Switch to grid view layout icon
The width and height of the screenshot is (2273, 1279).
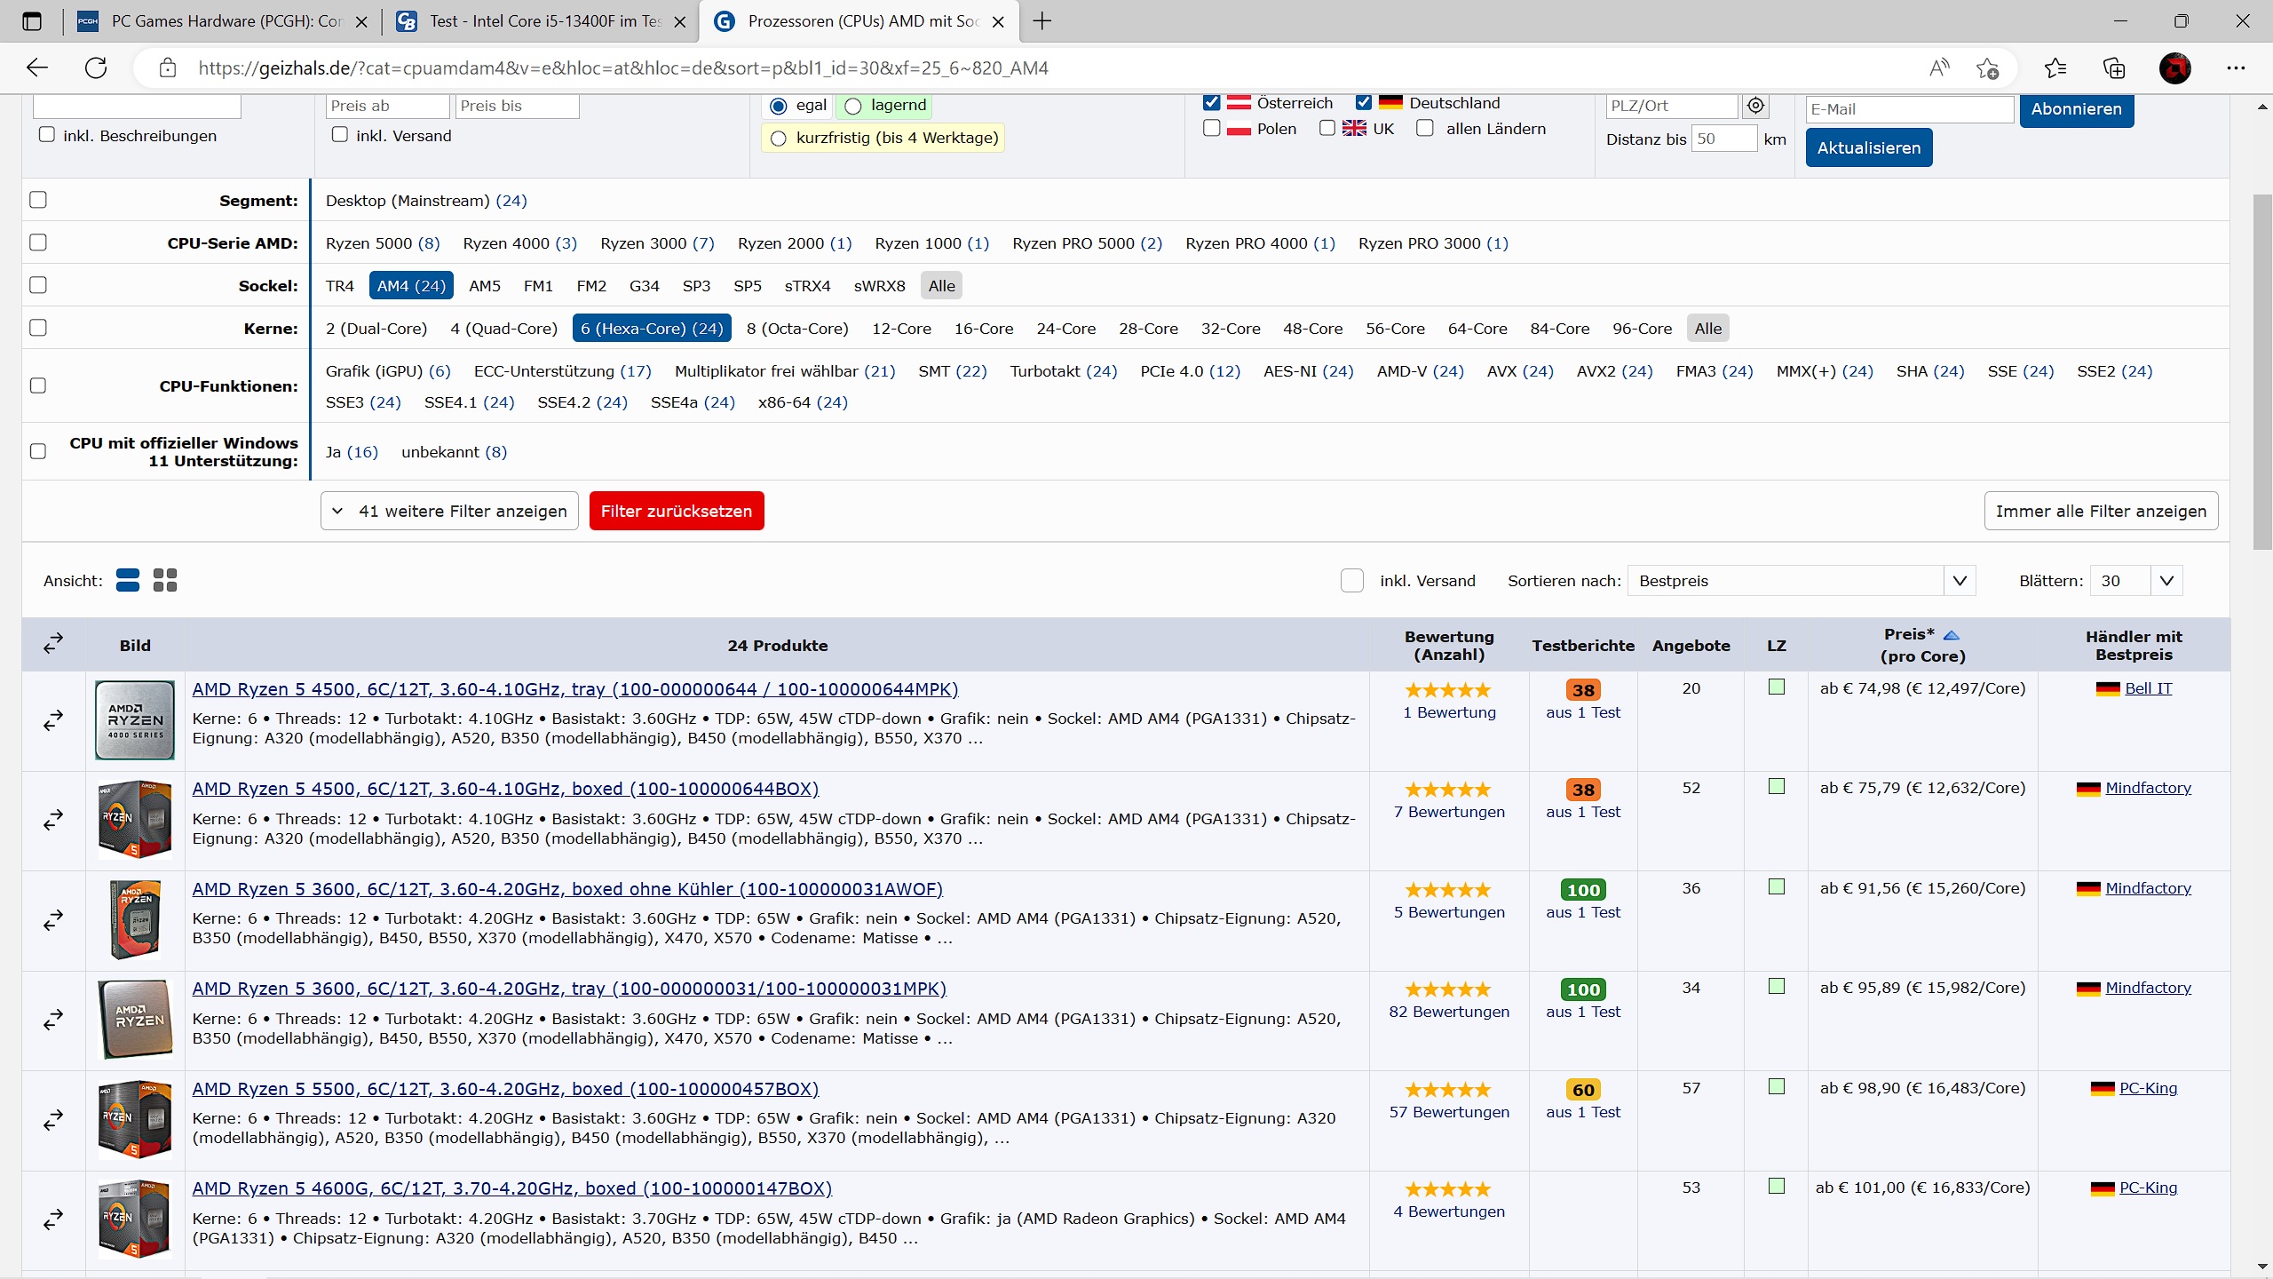click(x=165, y=580)
